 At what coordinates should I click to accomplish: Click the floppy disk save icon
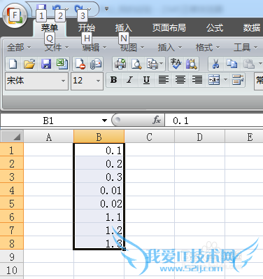(46, 64)
